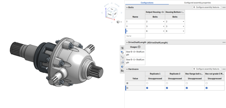Screen dimensions: 226x108
Task: Click the Top face of the view cube
Action: coord(112,9)
